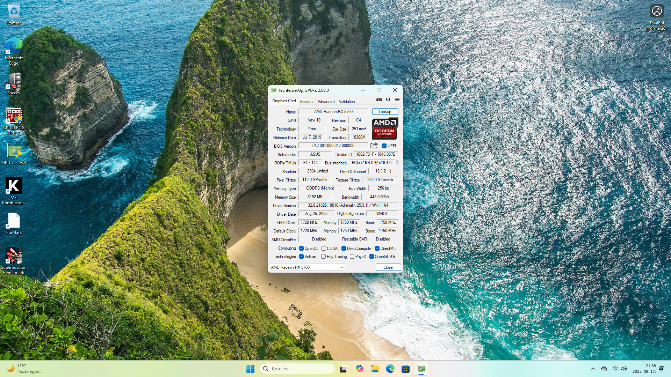Toggle the PhysX checkbox

point(352,257)
